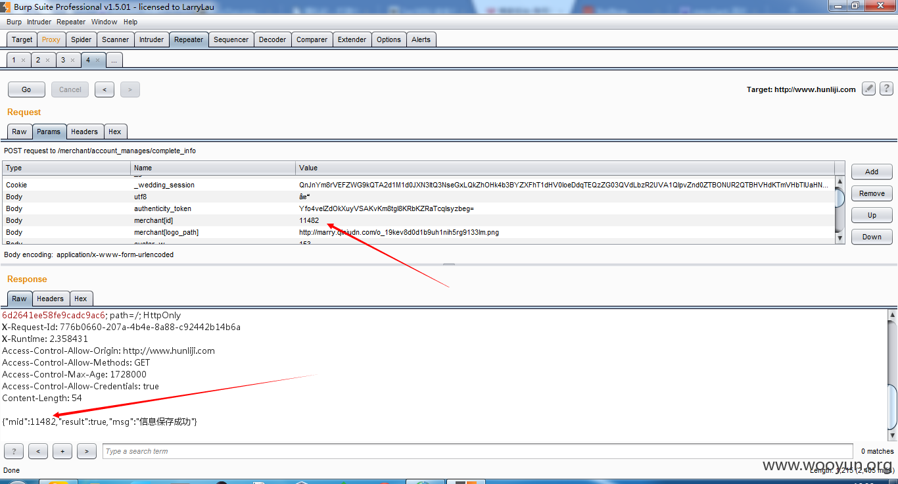The image size is (898, 484).
Task: Click the Cancel button
Action: pos(70,89)
